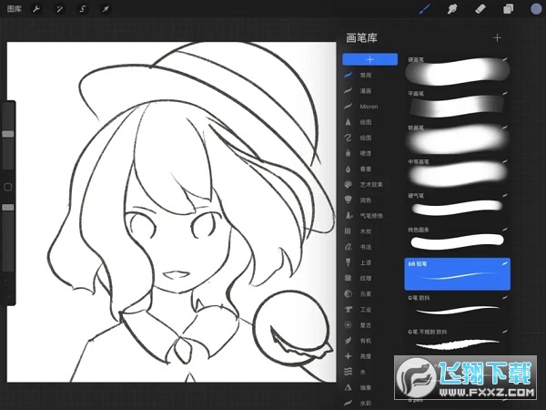Viewport: 546px width, 410px height.
Task: Choose the 软画笔 brush
Action: (x=457, y=139)
